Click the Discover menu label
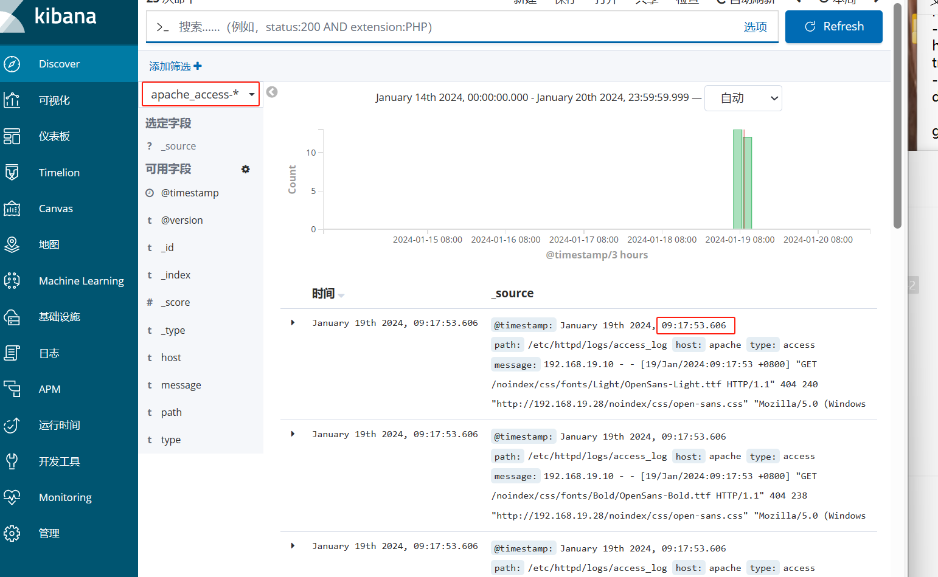Image resolution: width=938 pixels, height=577 pixels. tap(59, 64)
